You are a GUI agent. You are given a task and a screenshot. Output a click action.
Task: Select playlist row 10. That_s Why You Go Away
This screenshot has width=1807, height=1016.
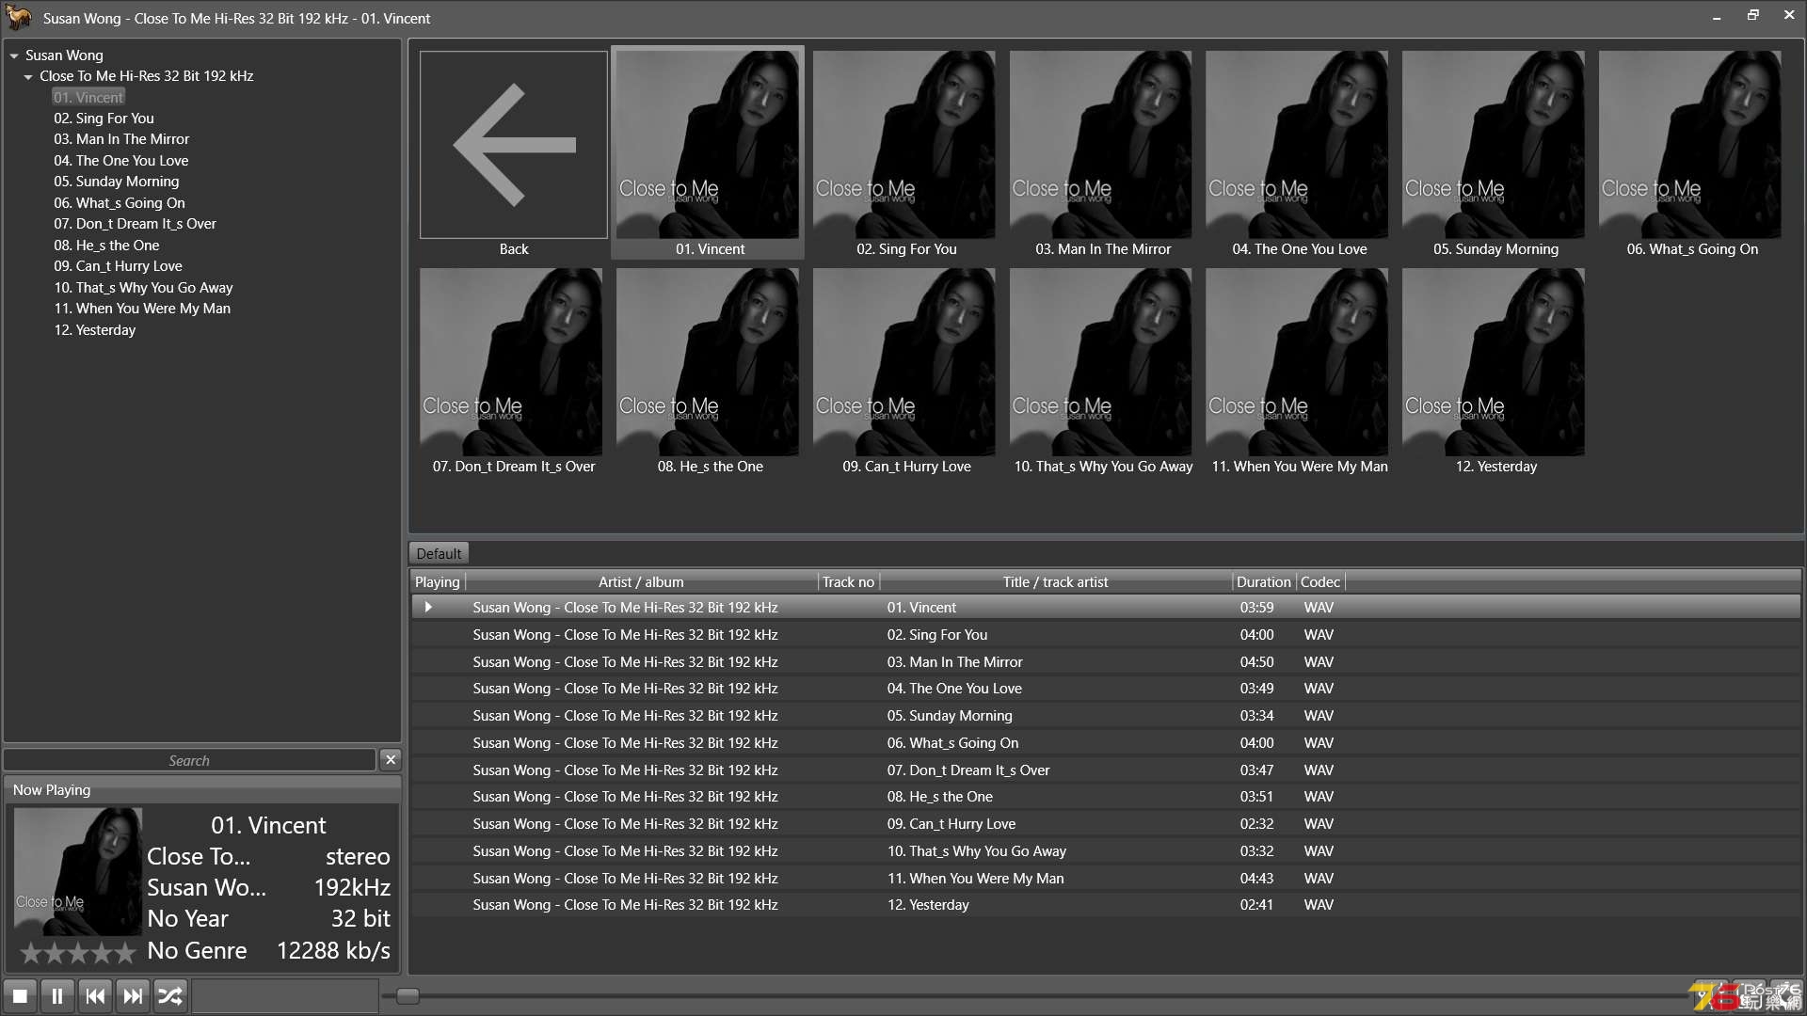(x=1106, y=851)
